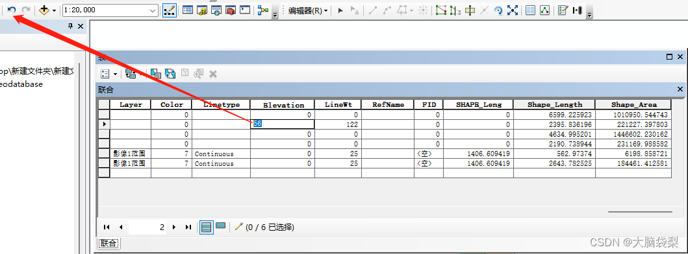Select the Straight Segment tool
The width and height of the screenshot is (688, 254).
[x=373, y=10]
